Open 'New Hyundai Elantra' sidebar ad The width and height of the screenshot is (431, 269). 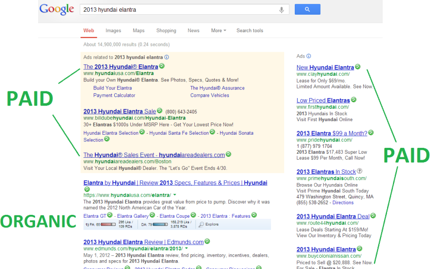[x=325, y=67]
